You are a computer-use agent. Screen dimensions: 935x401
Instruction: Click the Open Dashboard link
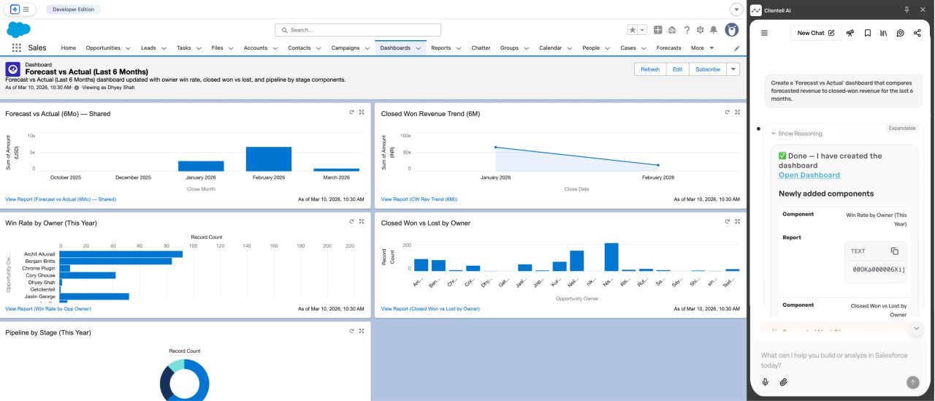[809, 175]
